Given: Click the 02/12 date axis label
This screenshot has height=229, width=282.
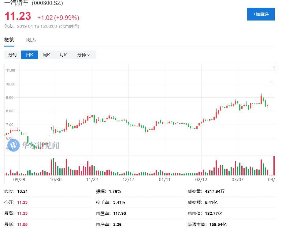Looking at the screenshot, I should click(x=201, y=179).
